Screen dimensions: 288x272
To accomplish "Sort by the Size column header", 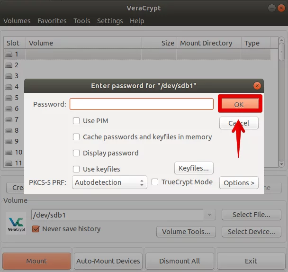I will 159,43.
